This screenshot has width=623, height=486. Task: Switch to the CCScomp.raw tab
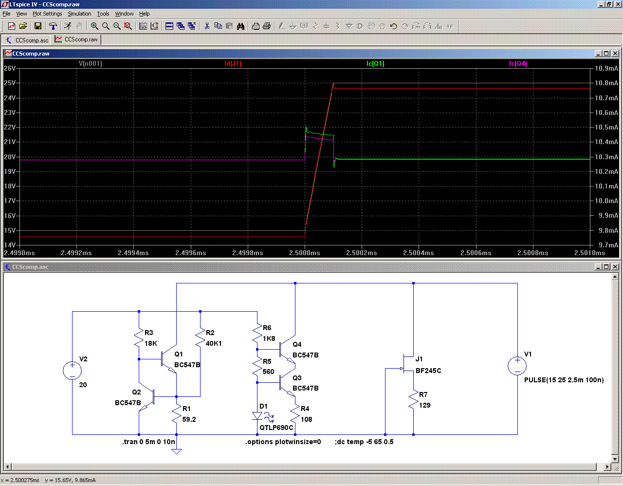pos(76,39)
